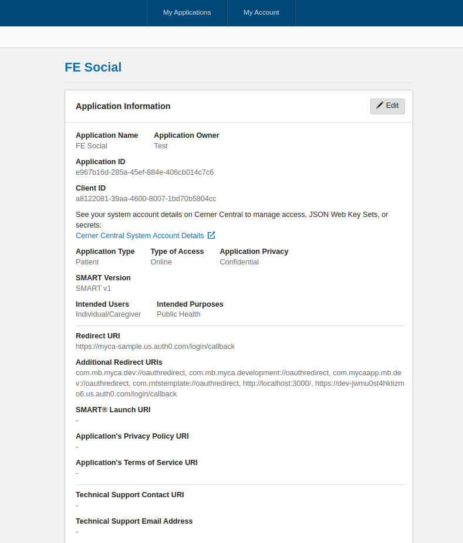Click the Application Owner value Test
463x543 pixels.
pyautogui.click(x=161, y=146)
